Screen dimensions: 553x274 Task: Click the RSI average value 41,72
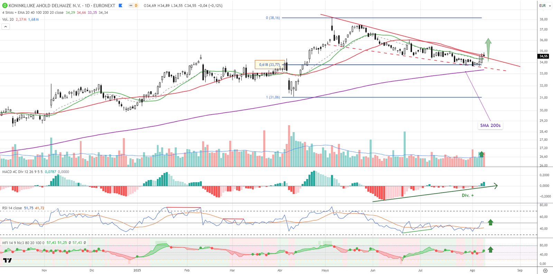click(x=40, y=208)
